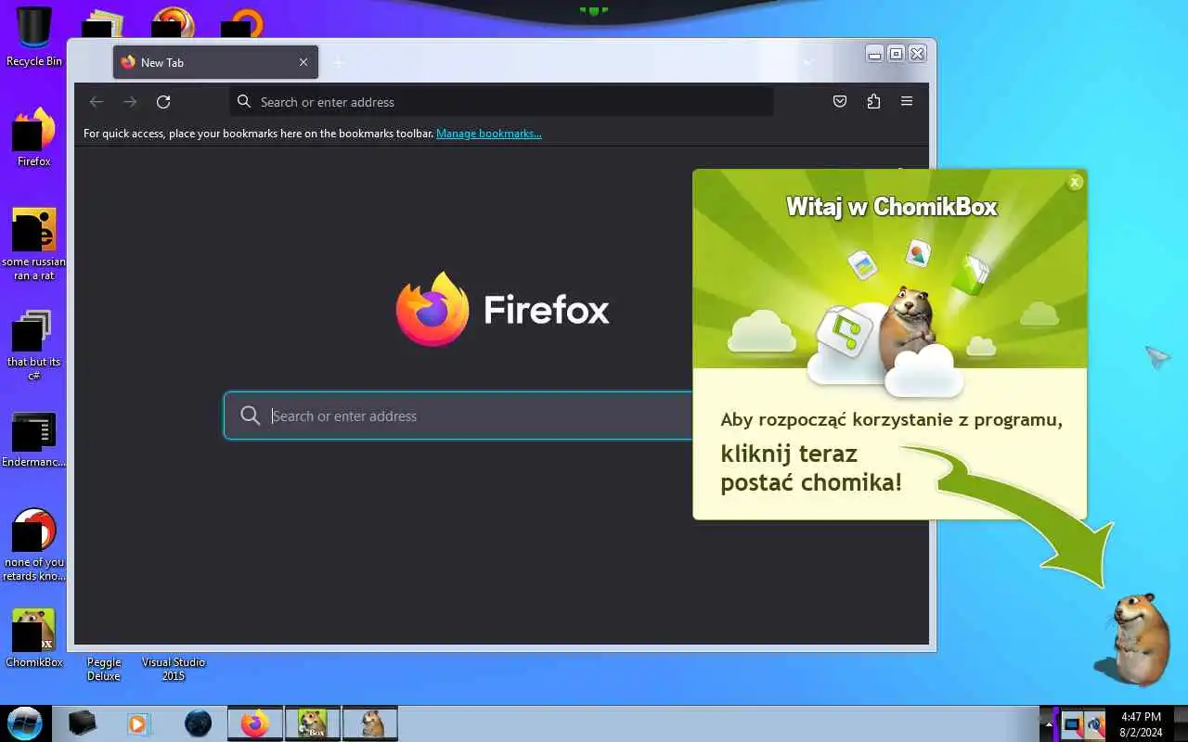Screen dimensions: 1188x742
Task: Select 'some russian ran a rat' desktop icon
Action: point(34,244)
